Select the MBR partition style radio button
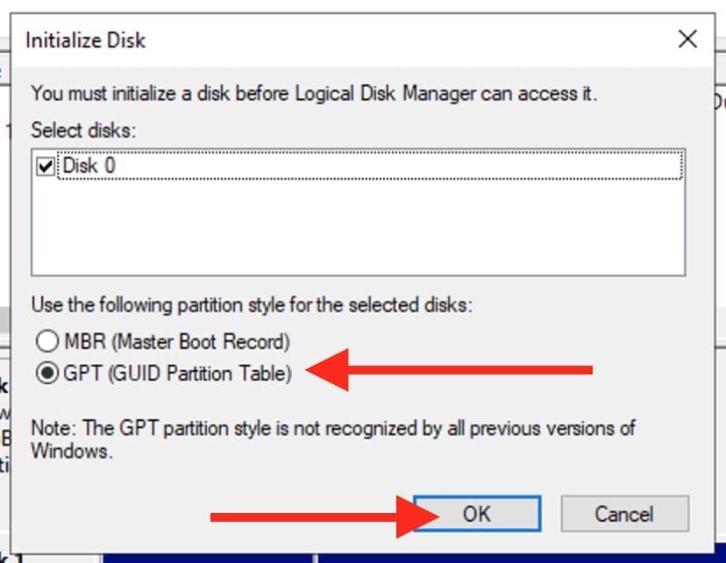The width and height of the screenshot is (726, 563). [46, 341]
